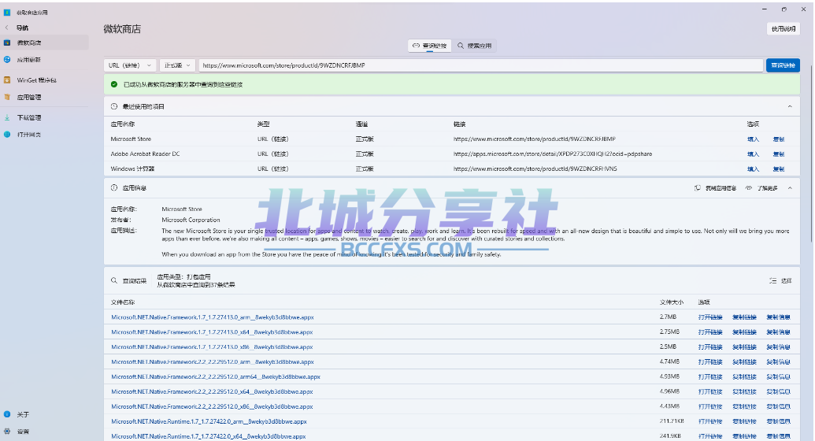Click the magnifier icon beside 查询结果
The image size is (815, 441).
click(x=114, y=281)
